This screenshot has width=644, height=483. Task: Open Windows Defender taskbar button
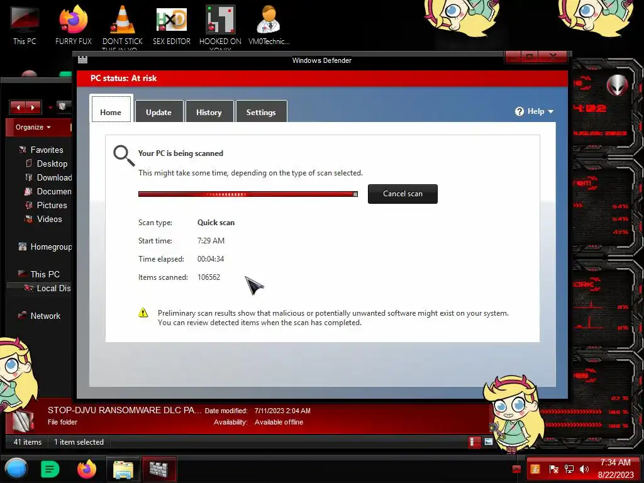click(159, 469)
